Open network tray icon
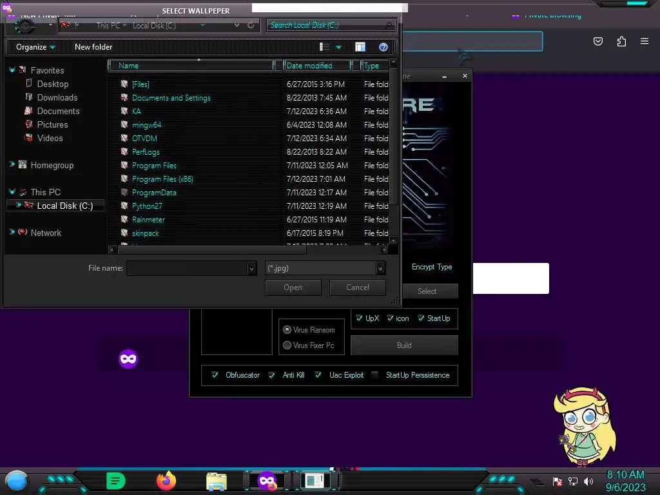Image resolution: width=660 pixels, height=495 pixels. (x=573, y=481)
